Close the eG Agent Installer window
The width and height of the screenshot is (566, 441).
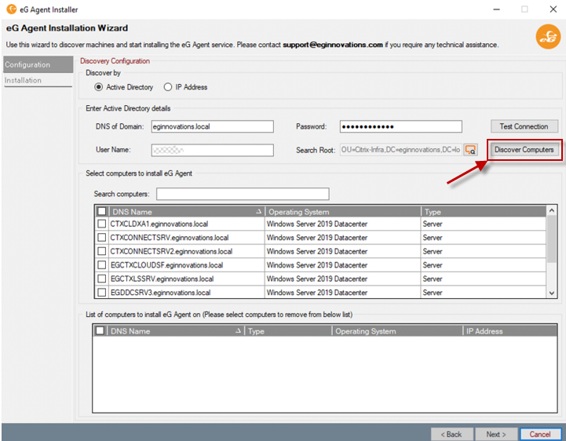tap(553, 9)
